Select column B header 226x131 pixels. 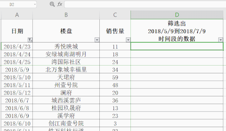click(66, 15)
